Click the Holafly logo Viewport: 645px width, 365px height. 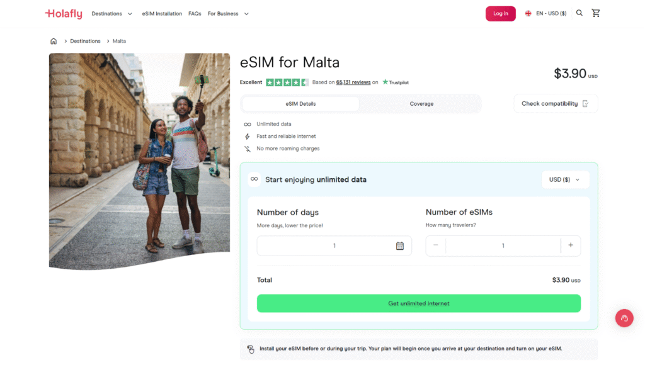coord(63,13)
